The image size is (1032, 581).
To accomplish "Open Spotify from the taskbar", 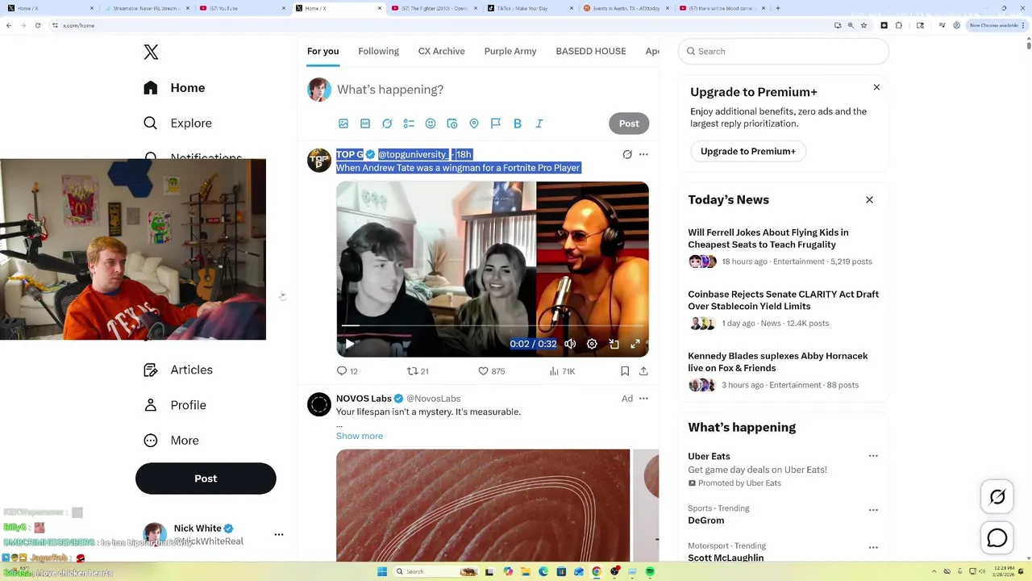I will 650,571.
